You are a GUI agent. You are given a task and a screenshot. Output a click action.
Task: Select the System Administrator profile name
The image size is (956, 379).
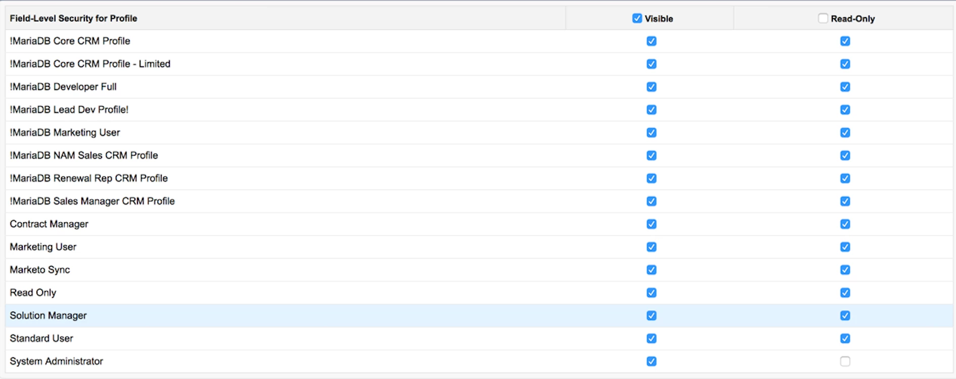tap(57, 361)
